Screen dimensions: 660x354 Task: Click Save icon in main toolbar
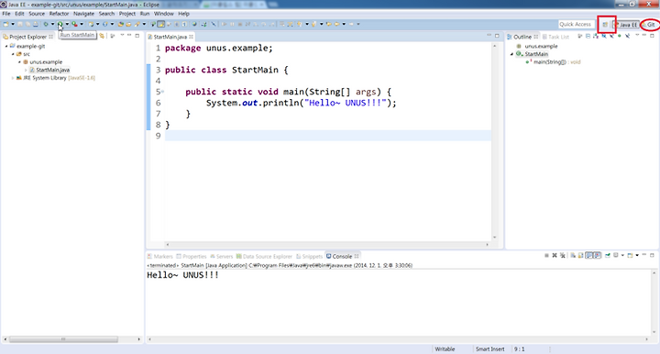pyautogui.click(x=20, y=24)
